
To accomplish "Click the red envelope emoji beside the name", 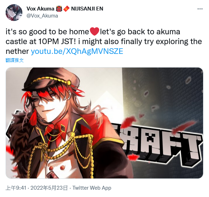I will point(66,9).
